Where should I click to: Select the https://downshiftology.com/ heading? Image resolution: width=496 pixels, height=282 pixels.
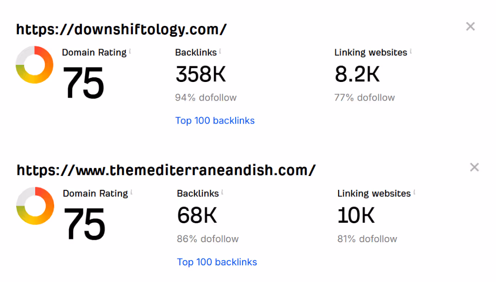[121, 30]
